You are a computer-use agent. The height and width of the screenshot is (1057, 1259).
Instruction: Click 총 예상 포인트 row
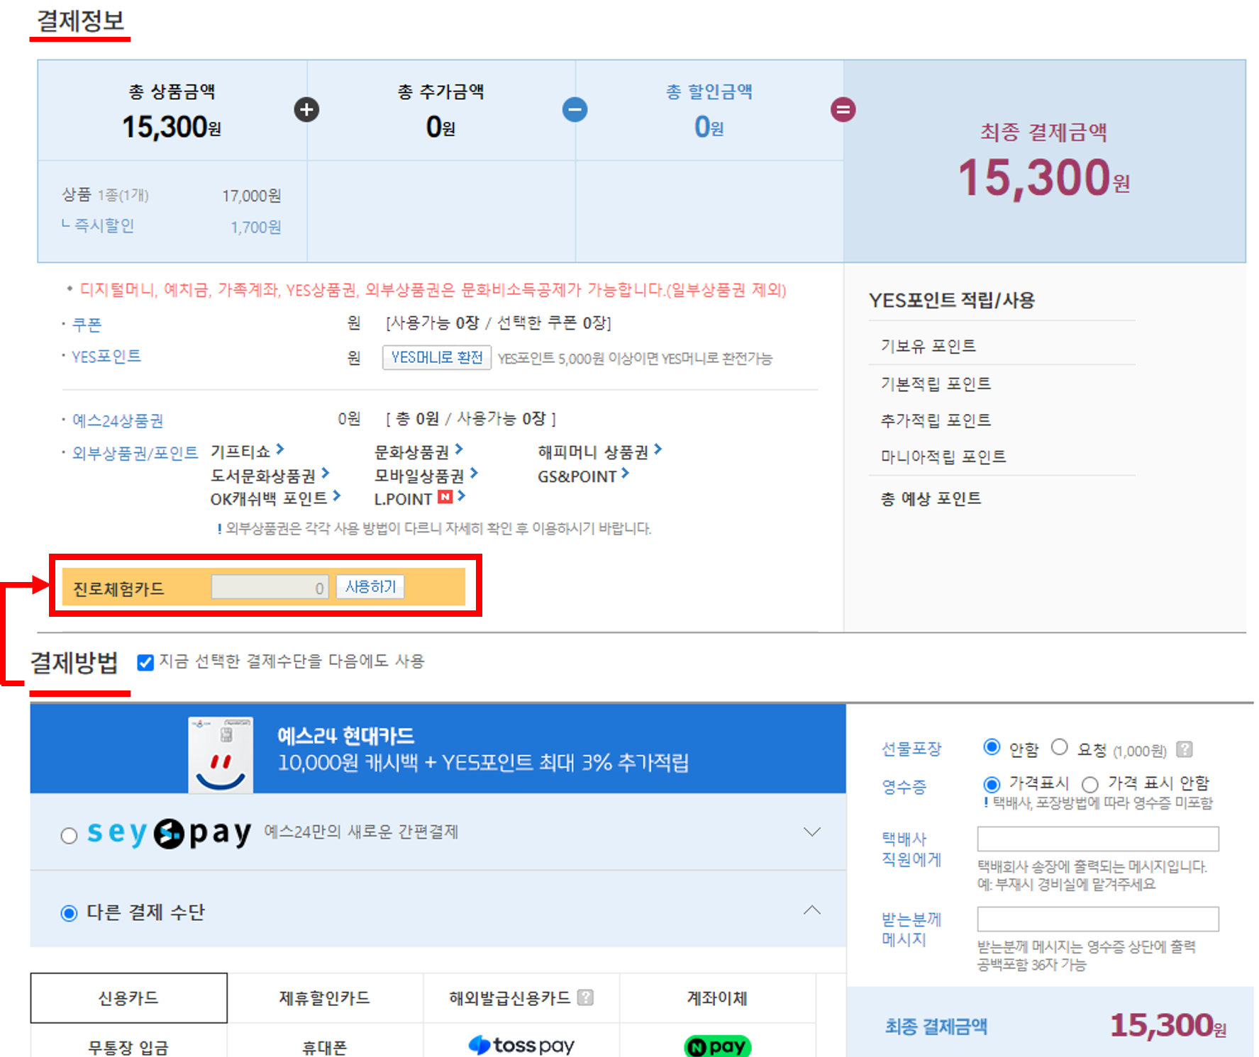point(1002,499)
